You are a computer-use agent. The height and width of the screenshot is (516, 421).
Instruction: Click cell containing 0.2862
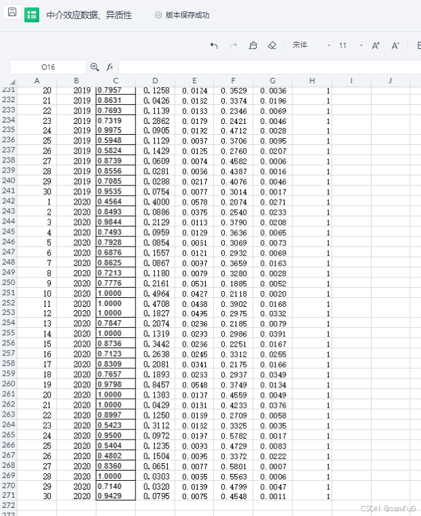click(x=155, y=121)
